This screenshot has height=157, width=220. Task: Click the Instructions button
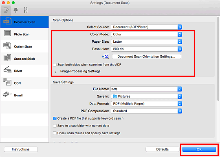tap(21, 149)
